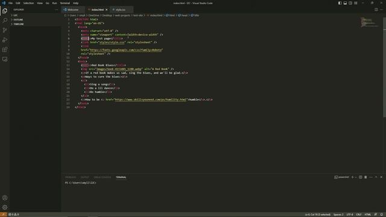
Task: Click the title breadcrumb symbol
Action: pyautogui.click(x=195, y=15)
